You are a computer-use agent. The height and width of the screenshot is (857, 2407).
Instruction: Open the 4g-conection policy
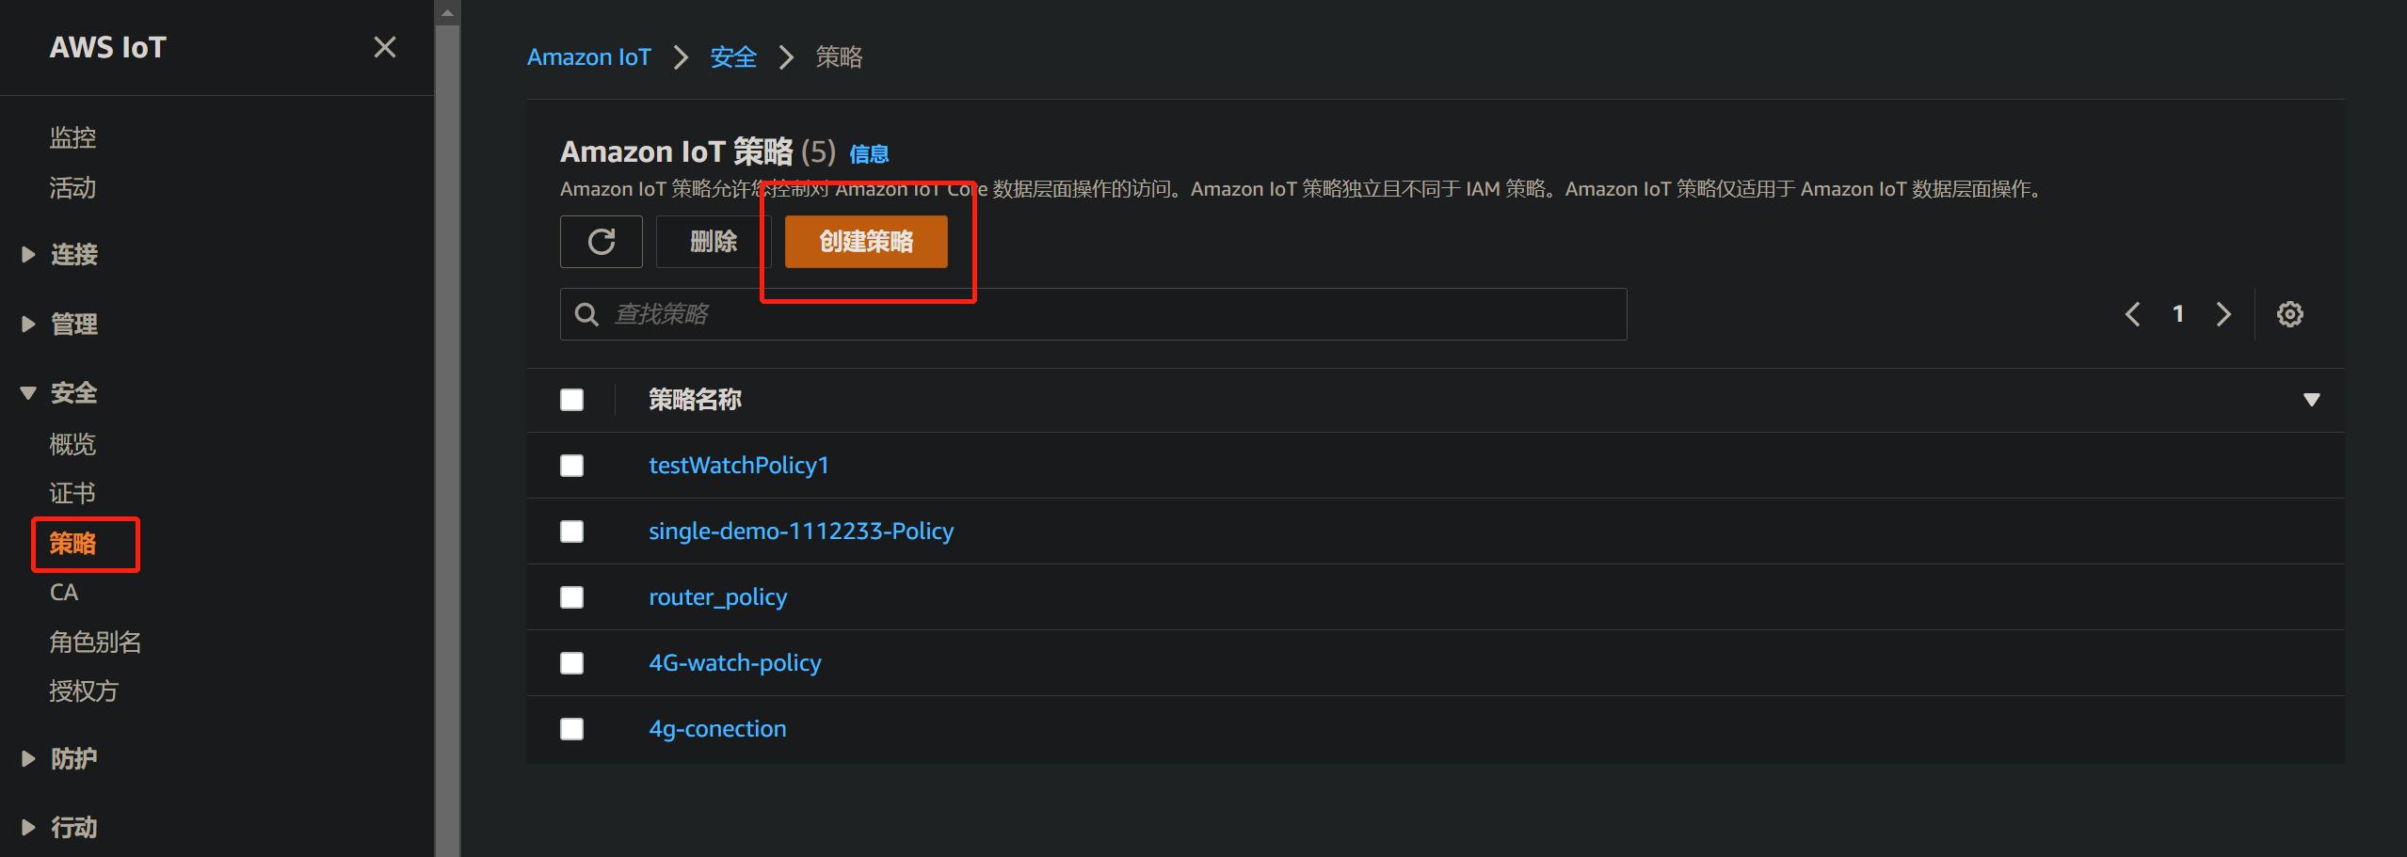pyautogui.click(x=717, y=728)
